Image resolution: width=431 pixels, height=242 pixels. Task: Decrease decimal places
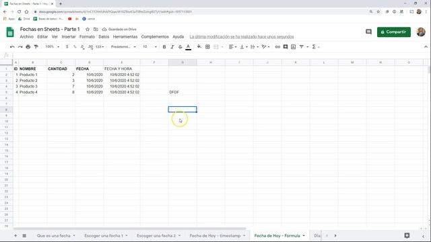82,47
